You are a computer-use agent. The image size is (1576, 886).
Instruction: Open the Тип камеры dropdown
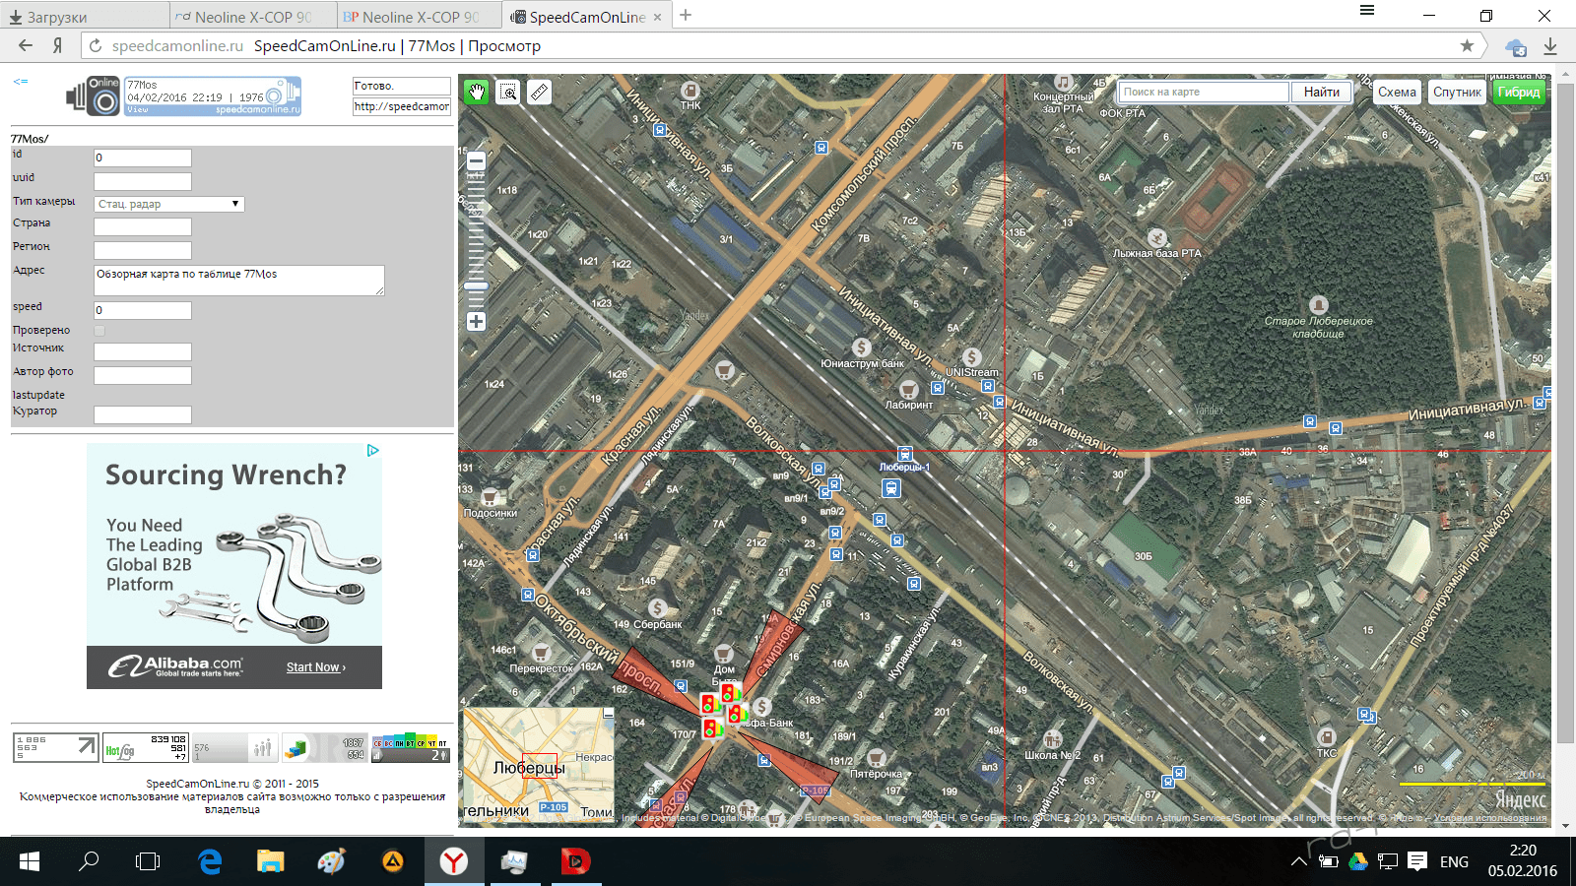[x=168, y=204]
